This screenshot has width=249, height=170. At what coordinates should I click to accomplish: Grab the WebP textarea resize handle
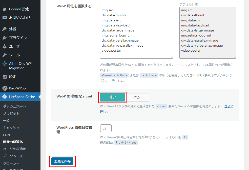coord(172,57)
